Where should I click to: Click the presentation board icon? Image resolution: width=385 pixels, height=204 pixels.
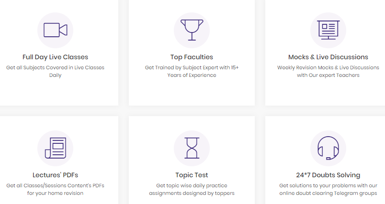point(328,30)
